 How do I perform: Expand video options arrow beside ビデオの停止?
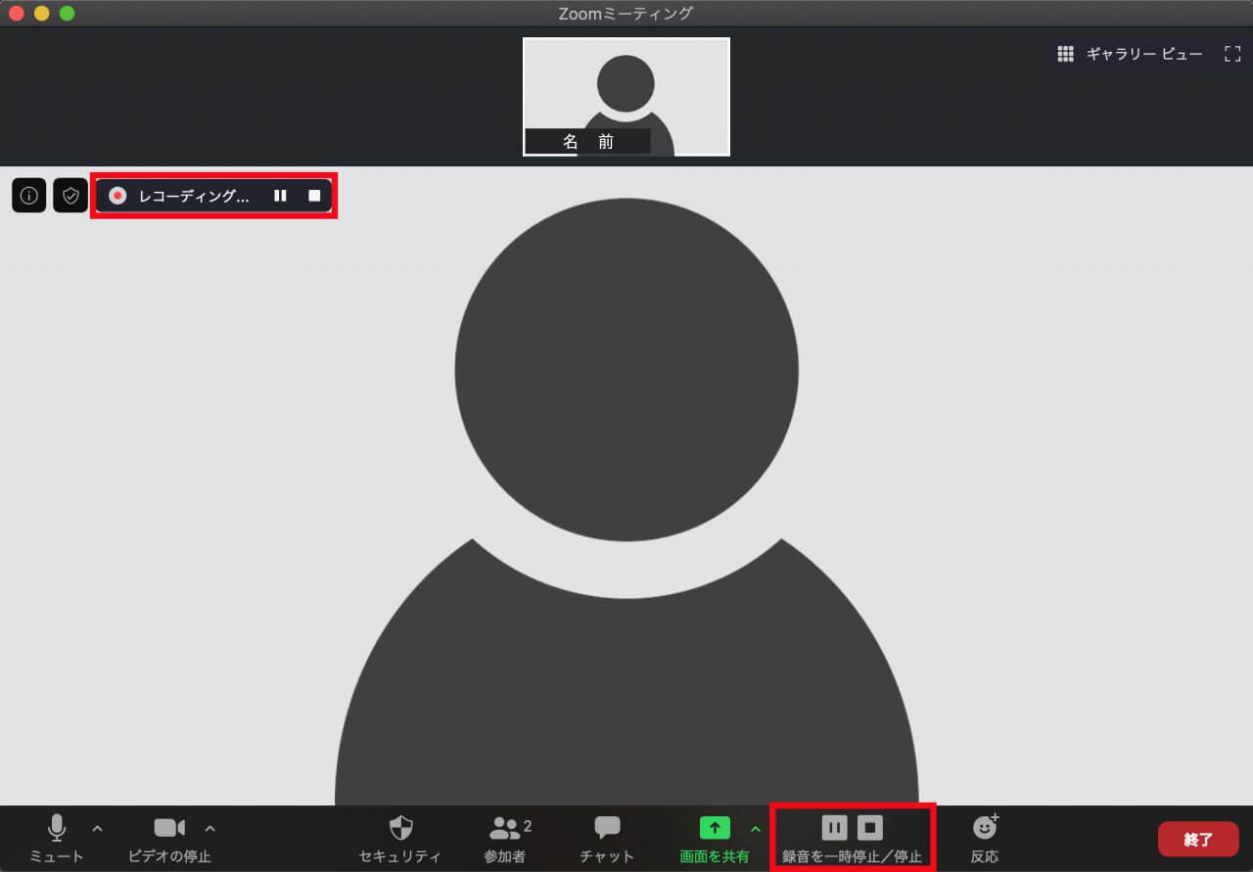click(209, 829)
